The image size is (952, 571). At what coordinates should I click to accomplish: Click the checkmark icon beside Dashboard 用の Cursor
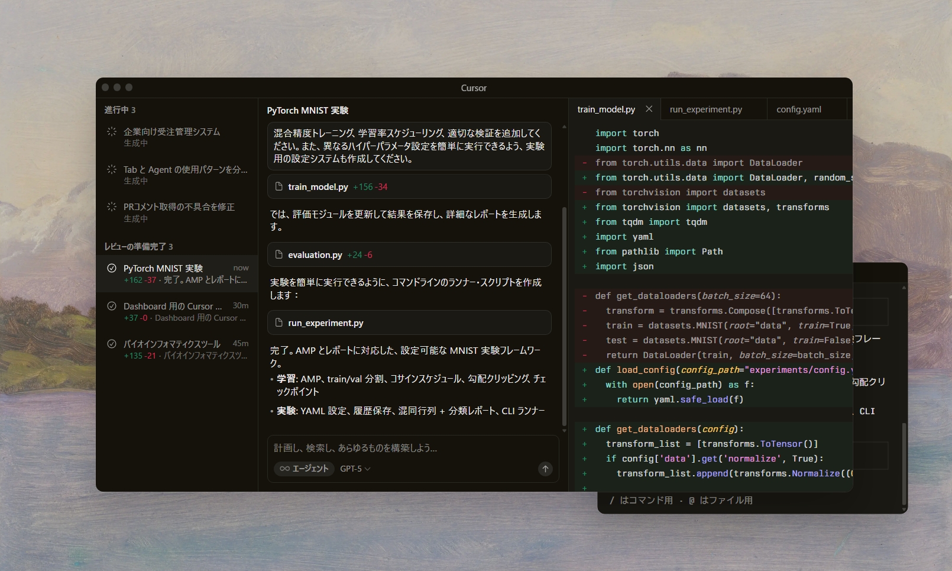112,306
